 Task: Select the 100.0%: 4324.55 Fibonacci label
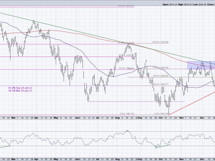click(160, 42)
